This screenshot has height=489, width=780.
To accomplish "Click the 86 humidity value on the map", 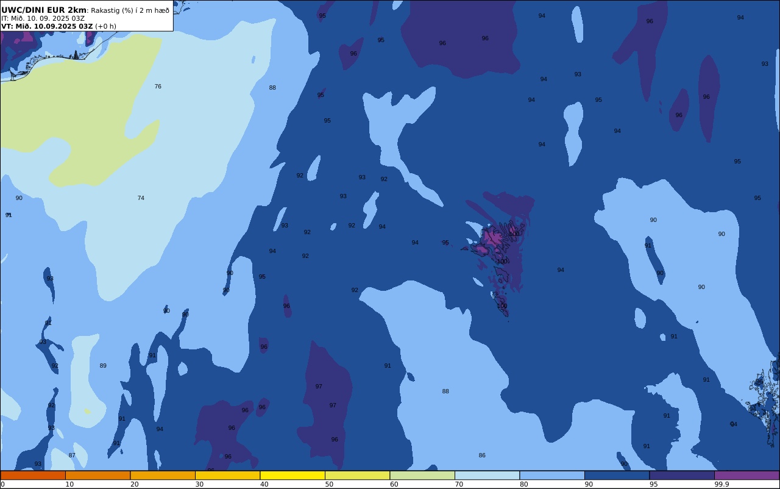I will (x=482, y=455).
